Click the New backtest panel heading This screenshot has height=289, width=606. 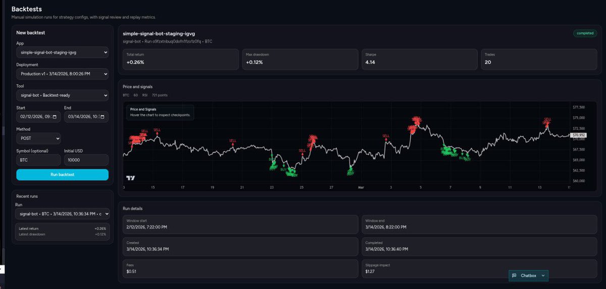tap(31, 33)
